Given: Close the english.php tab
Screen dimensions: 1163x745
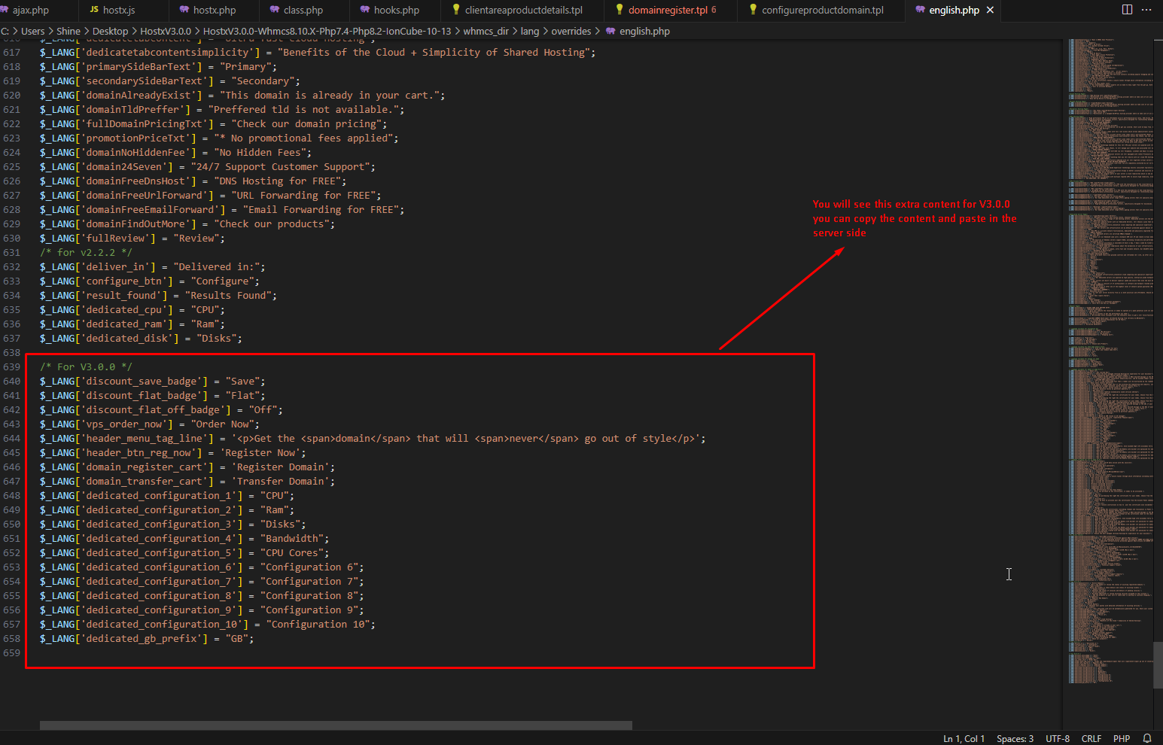Looking at the screenshot, I should (990, 10).
